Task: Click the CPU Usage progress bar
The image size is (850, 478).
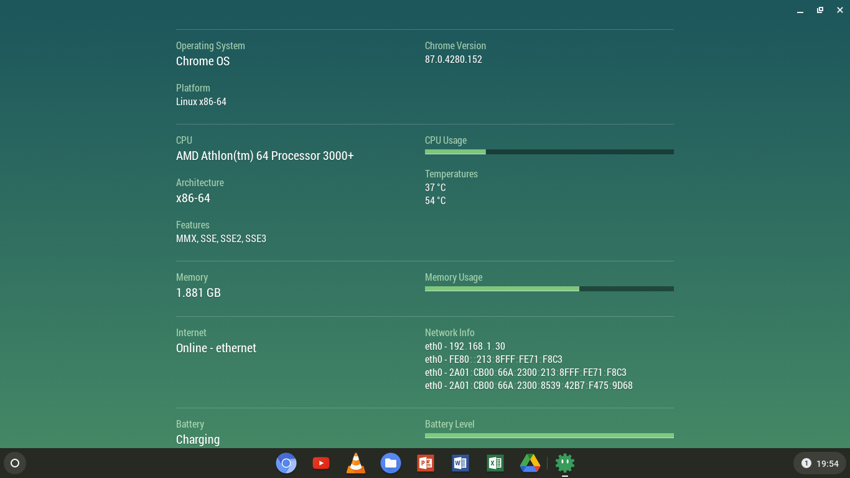Action: pos(549,152)
